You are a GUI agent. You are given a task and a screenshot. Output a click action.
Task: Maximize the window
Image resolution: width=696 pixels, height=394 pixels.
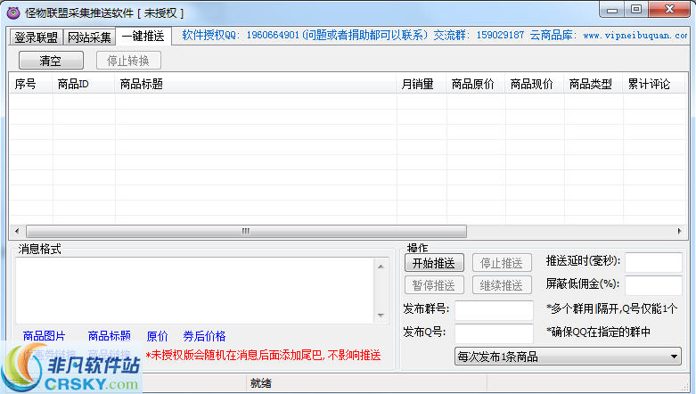pos(636,9)
